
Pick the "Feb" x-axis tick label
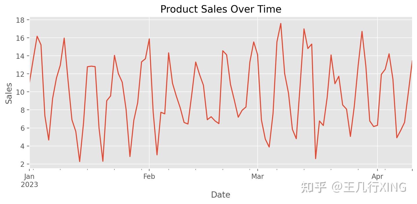(x=149, y=177)
